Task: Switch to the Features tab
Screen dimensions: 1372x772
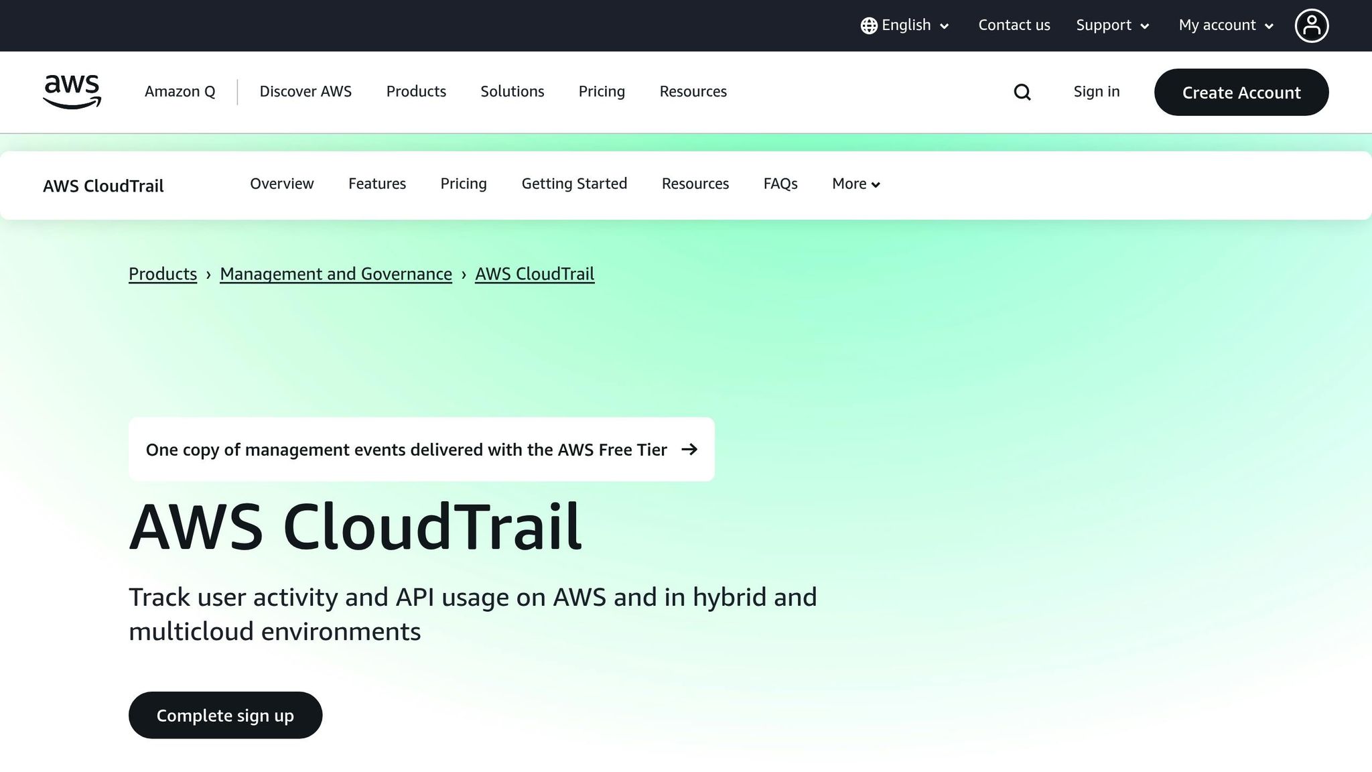Action: point(377,184)
